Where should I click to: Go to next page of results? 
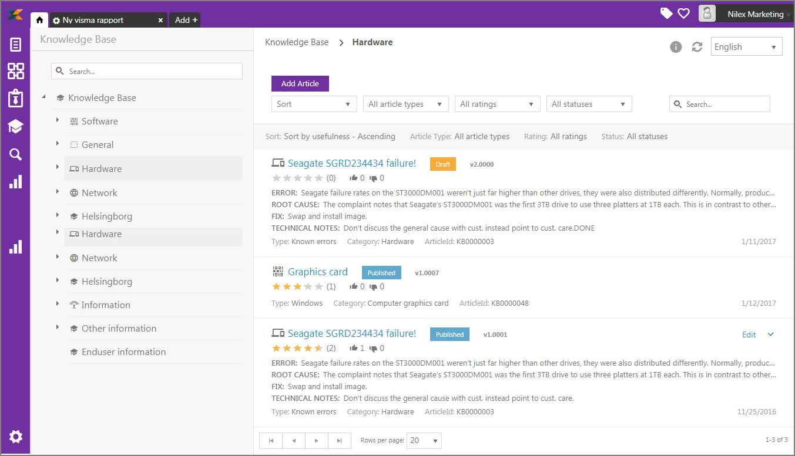pyautogui.click(x=317, y=440)
